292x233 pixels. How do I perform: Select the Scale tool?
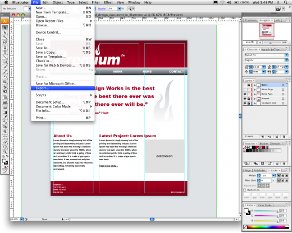point(5,82)
